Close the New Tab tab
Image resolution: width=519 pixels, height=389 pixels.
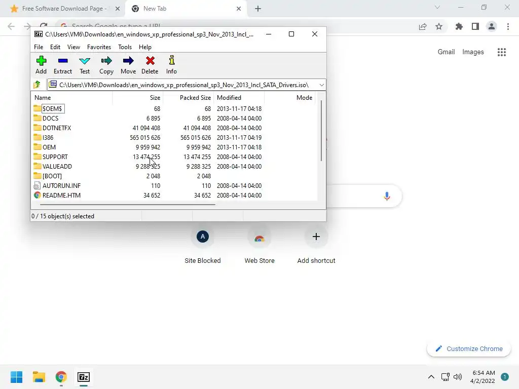point(239,9)
